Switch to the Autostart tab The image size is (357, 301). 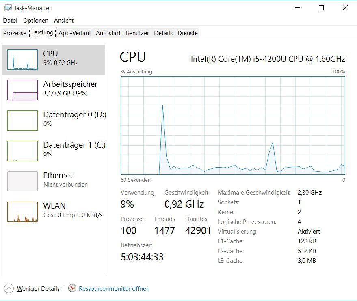[x=108, y=33]
